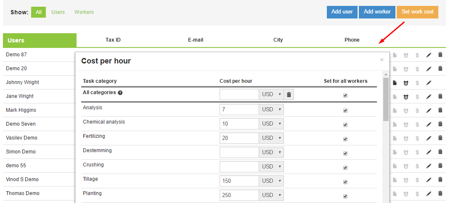Click the trash icon in Thomas Demo row
The image size is (456, 203).
pos(440,193)
